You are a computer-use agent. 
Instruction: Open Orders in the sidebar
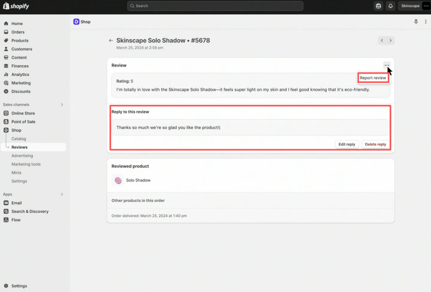(18, 32)
